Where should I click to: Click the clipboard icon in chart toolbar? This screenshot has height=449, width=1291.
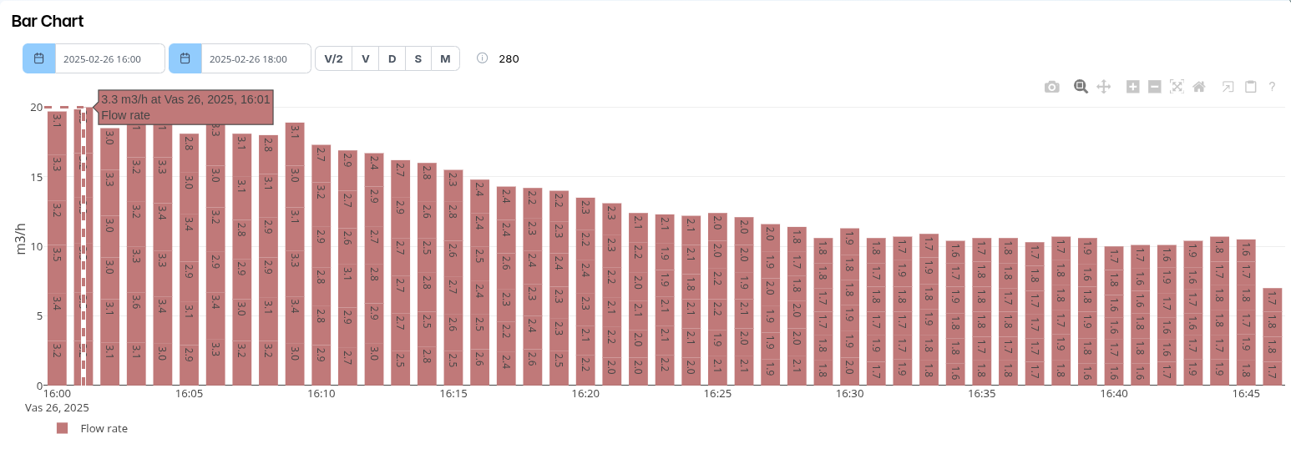click(1250, 87)
